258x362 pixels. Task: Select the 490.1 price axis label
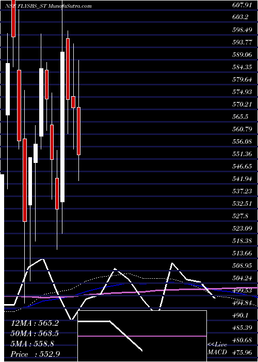click(240, 315)
